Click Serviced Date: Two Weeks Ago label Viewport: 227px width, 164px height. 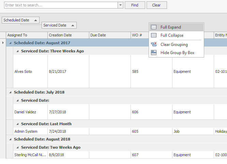51,147
